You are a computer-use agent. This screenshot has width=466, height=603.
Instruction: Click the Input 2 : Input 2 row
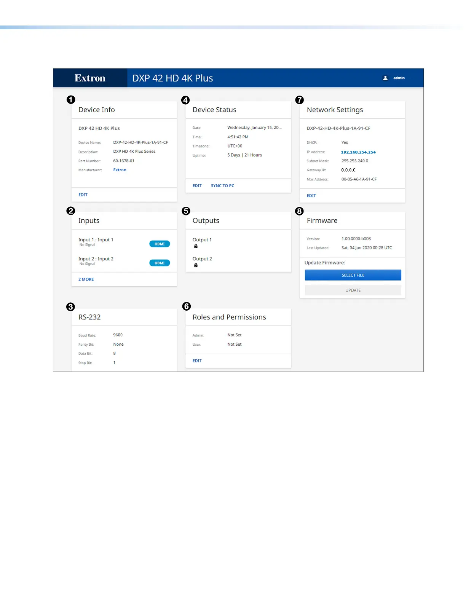tap(124, 262)
